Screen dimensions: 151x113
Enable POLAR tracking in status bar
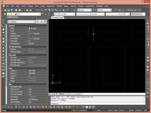click(x=110, y=110)
